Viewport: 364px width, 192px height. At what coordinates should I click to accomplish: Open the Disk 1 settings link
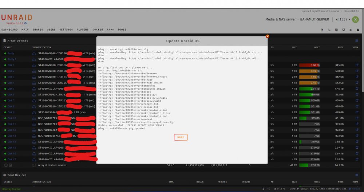(11, 65)
